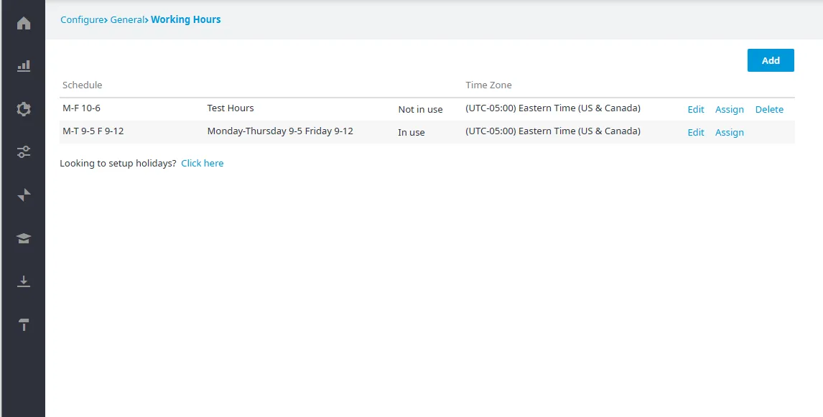The image size is (823, 417).
Task: Select the 'M-F 10-6' schedule name
Action: (x=81, y=108)
